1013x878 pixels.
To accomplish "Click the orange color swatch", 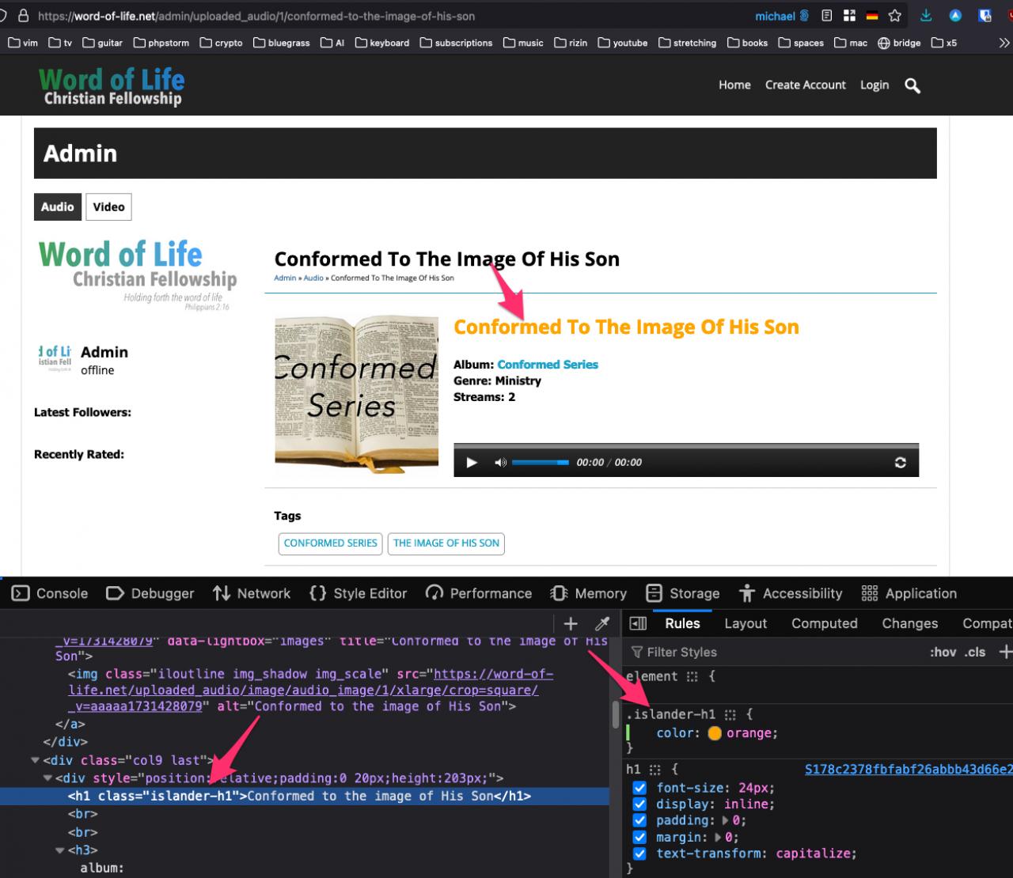I will coord(715,733).
